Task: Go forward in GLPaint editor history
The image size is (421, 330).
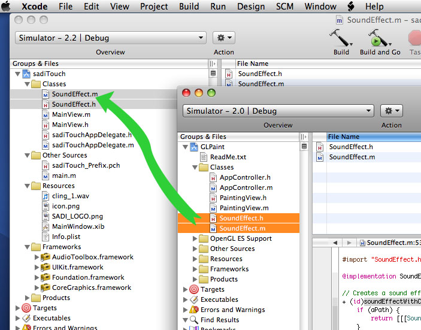Action: point(349,243)
